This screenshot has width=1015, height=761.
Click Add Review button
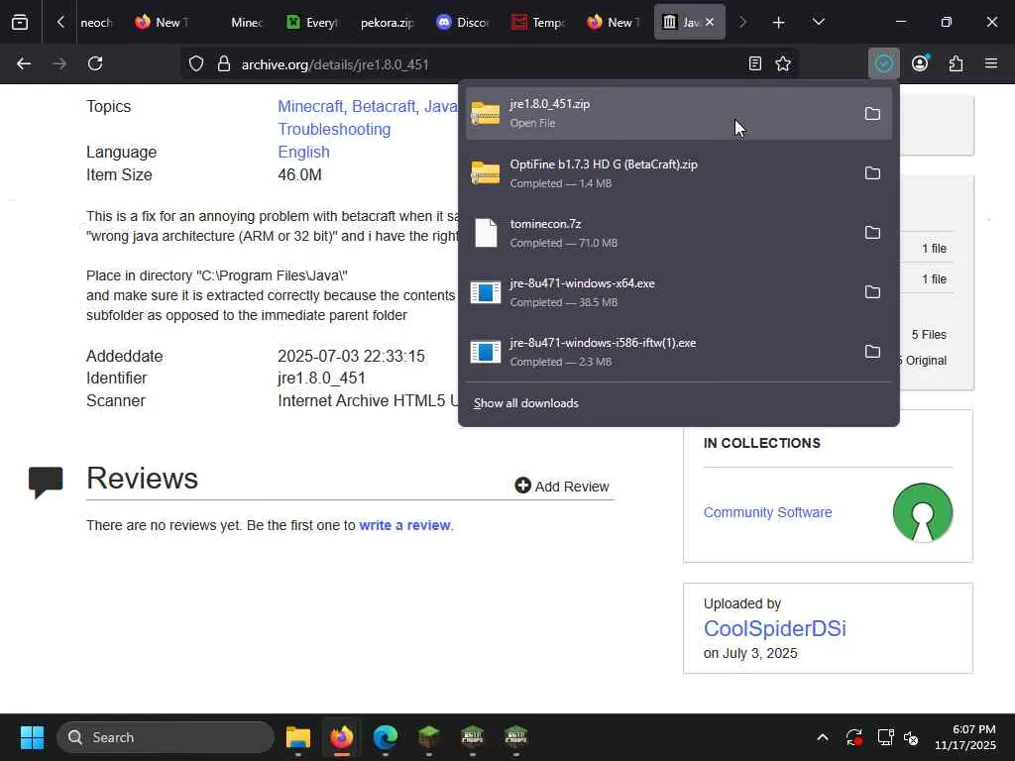tap(562, 486)
